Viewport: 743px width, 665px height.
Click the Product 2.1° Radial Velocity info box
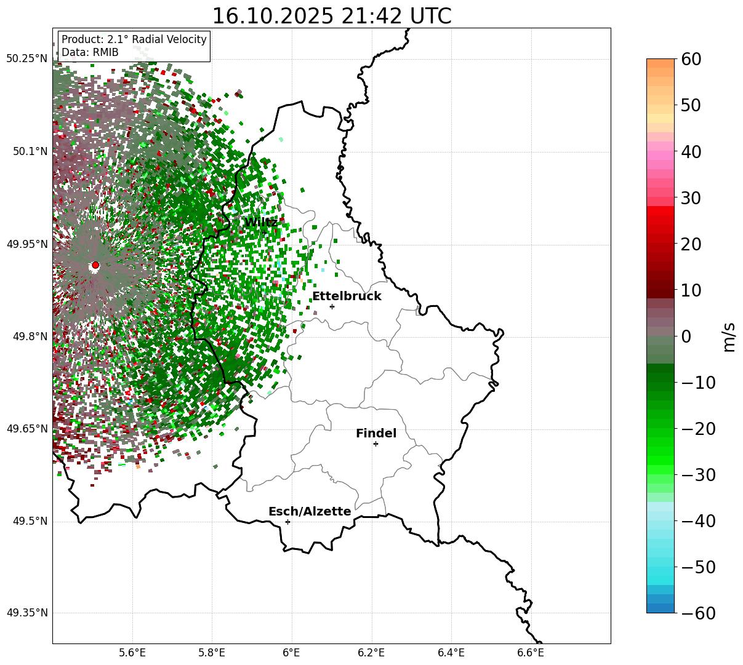[134, 46]
